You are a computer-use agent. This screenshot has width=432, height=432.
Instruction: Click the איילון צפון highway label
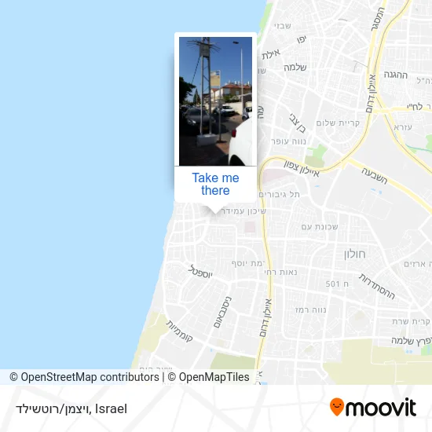pos(302,168)
